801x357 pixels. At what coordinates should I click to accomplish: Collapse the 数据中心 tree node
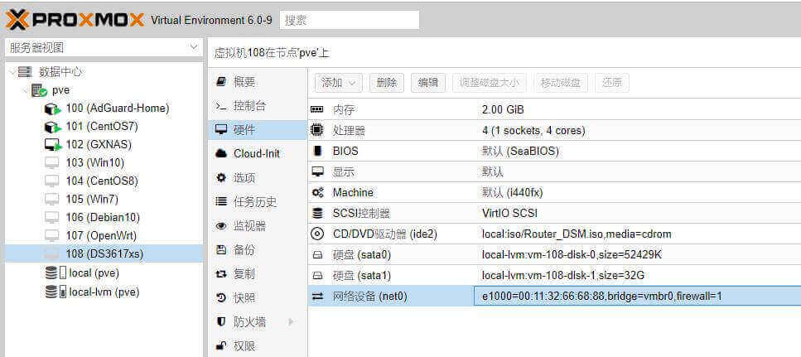(x=12, y=72)
